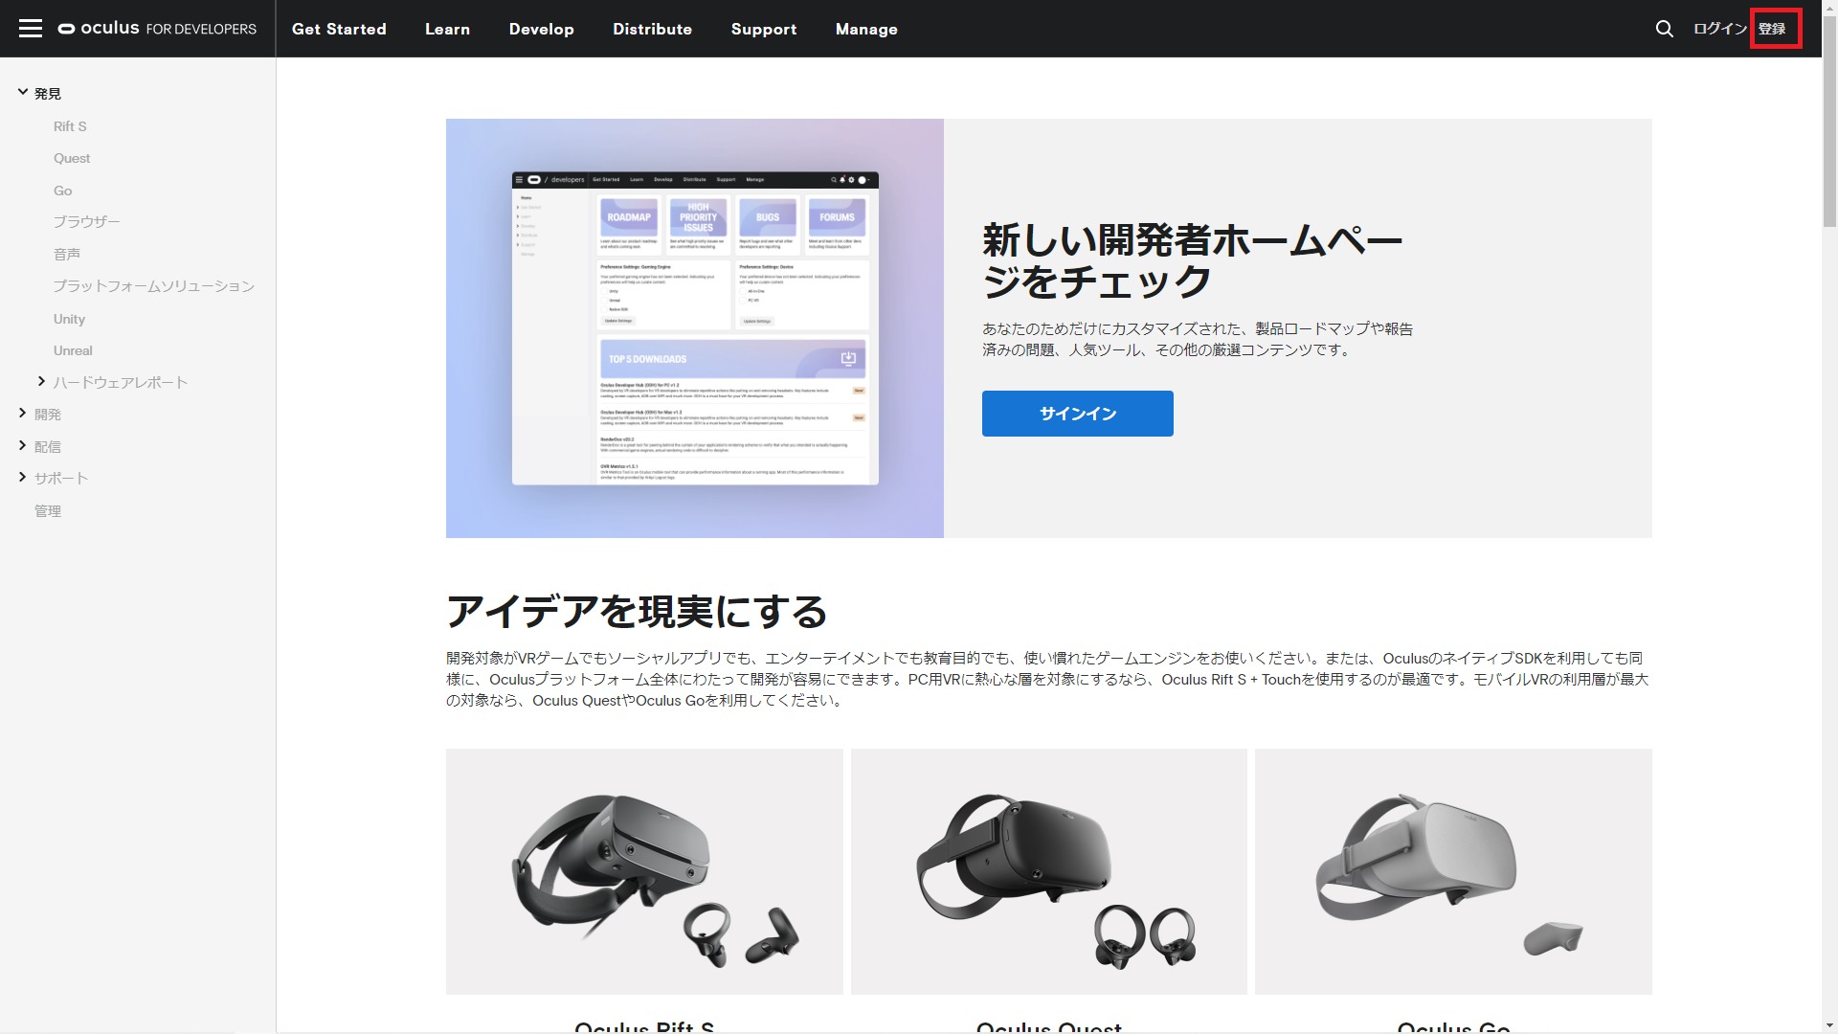Open the search magnifier
Image resolution: width=1838 pixels, height=1034 pixels.
tap(1665, 29)
